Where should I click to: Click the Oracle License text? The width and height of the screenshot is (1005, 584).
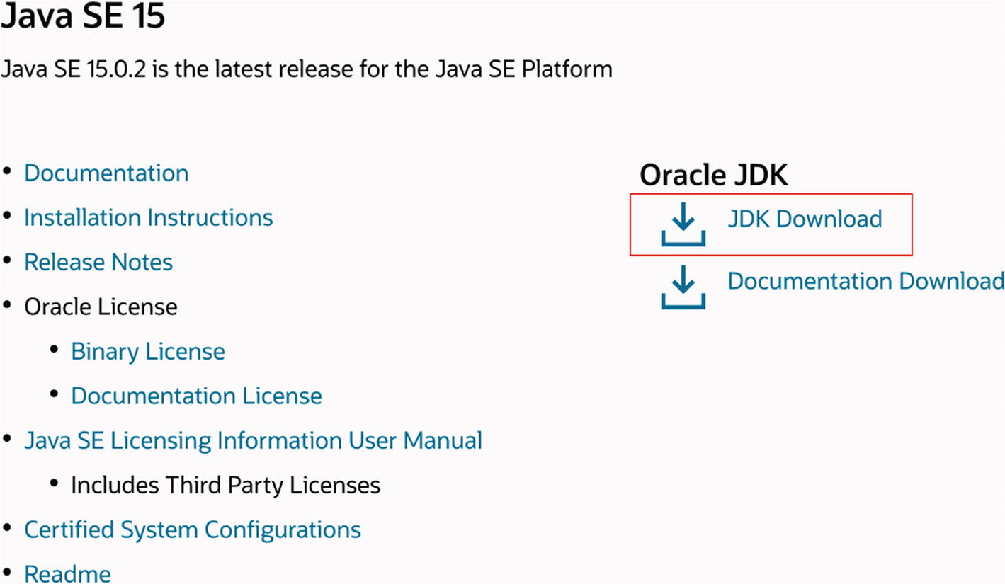(101, 307)
